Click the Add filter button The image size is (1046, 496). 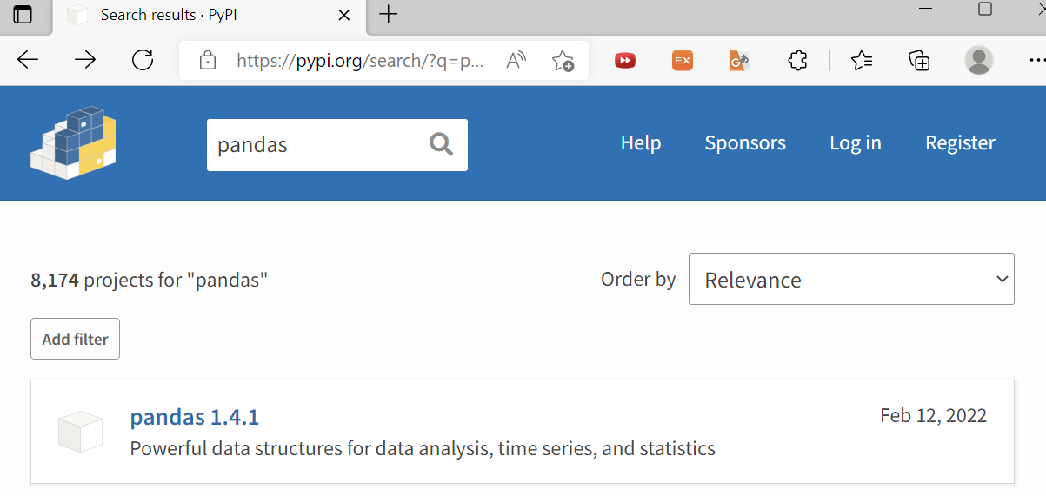(75, 339)
